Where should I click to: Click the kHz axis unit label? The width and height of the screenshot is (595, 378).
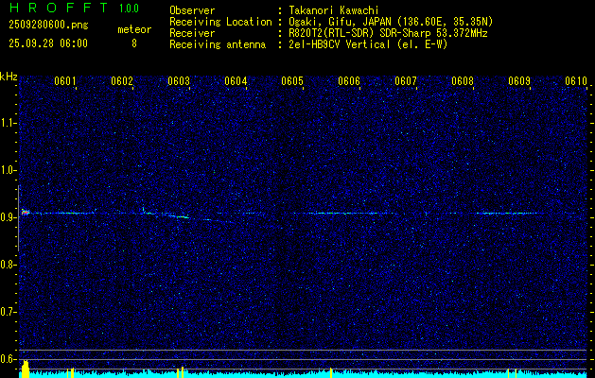pos(9,77)
